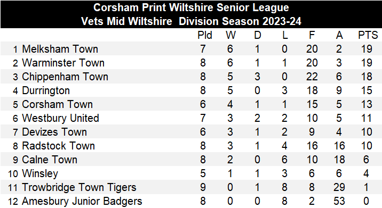Click the Melksham Town team name
This screenshot has width=382, height=208.
point(60,49)
